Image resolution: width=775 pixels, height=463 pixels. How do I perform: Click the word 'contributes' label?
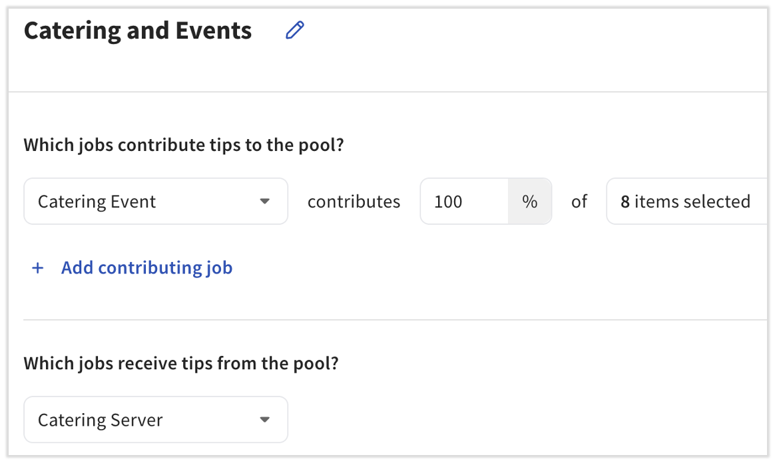pos(354,202)
